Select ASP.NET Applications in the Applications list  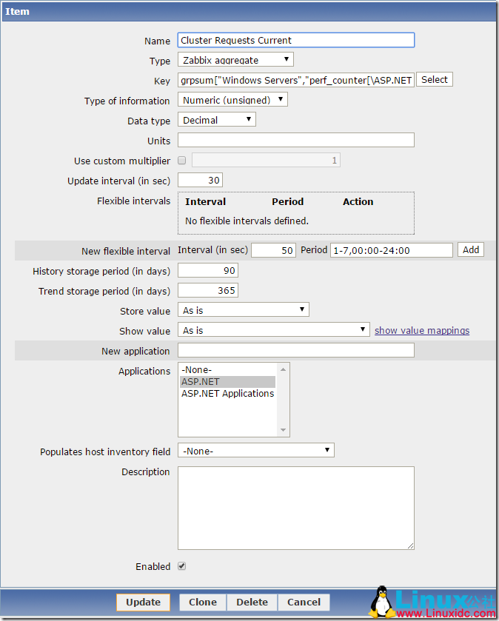tap(227, 393)
